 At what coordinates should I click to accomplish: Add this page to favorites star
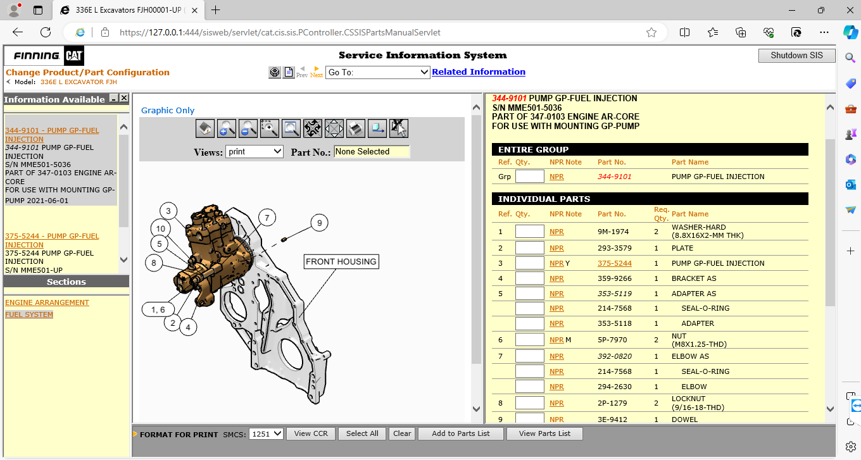pos(651,32)
